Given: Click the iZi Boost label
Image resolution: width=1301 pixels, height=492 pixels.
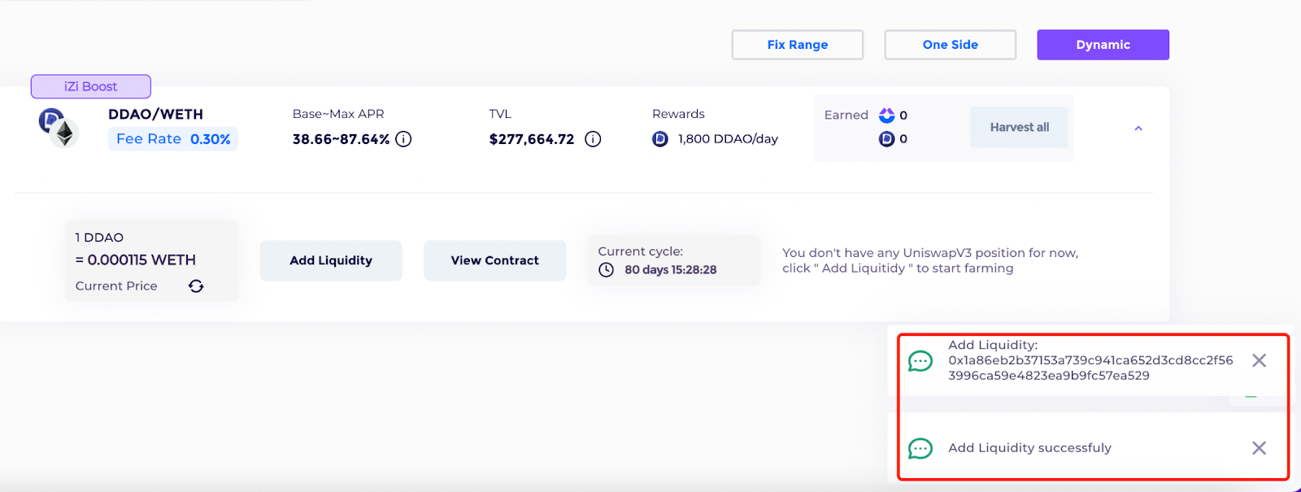Looking at the screenshot, I should 90,86.
